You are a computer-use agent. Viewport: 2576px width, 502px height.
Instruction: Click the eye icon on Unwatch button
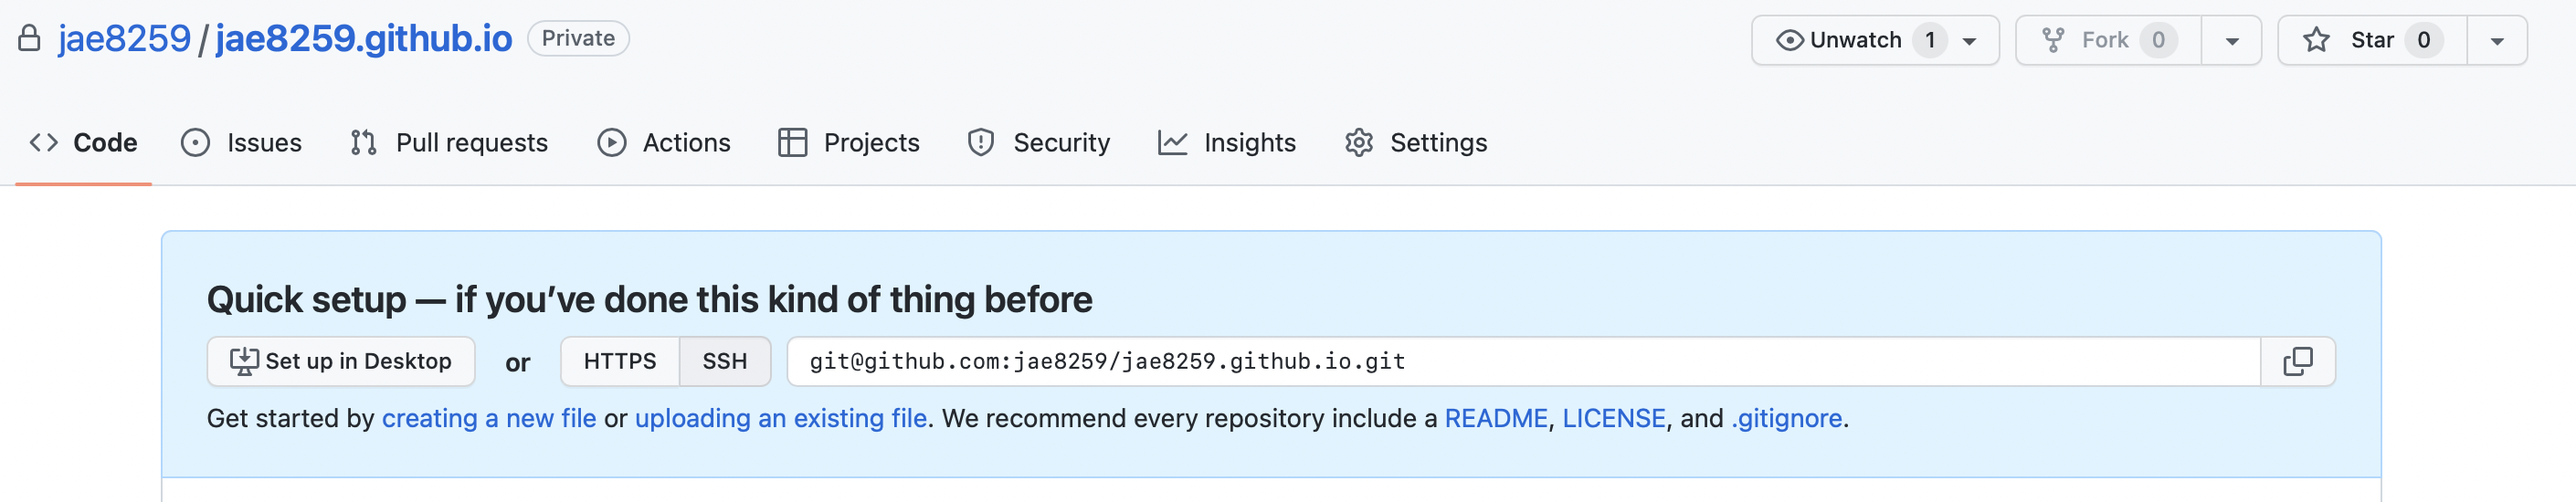1789,41
